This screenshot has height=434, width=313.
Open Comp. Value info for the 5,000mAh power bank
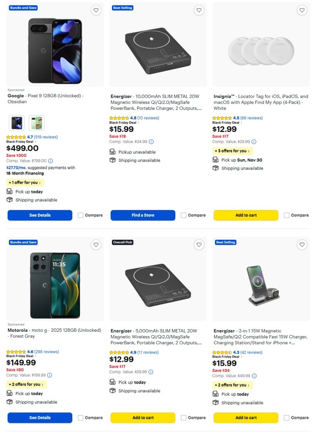pos(151,372)
